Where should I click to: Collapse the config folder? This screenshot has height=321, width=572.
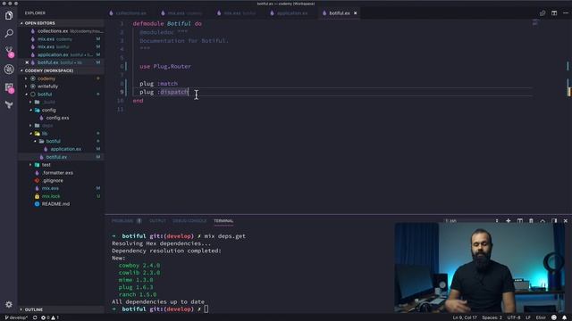[48, 110]
